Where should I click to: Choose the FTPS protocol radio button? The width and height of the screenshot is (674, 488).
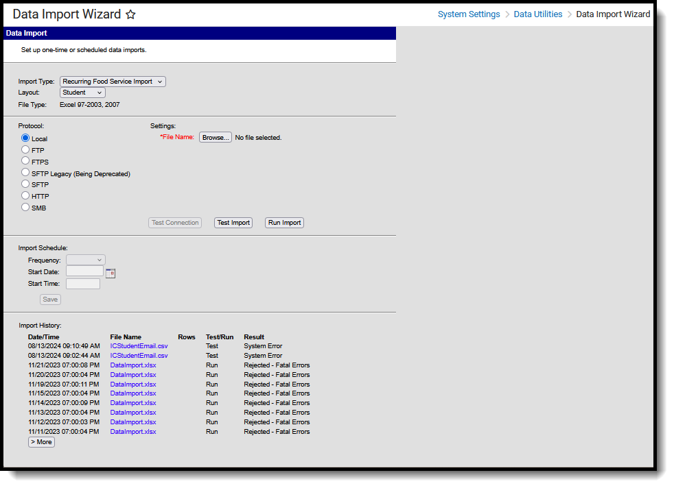point(25,161)
